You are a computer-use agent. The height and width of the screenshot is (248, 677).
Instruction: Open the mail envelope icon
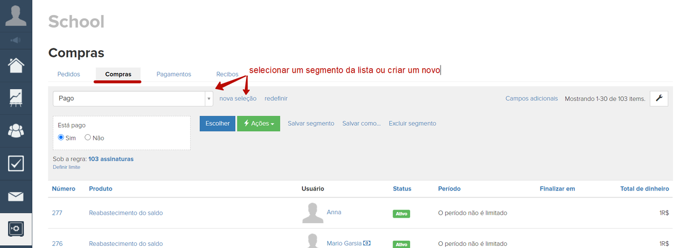pyautogui.click(x=16, y=196)
